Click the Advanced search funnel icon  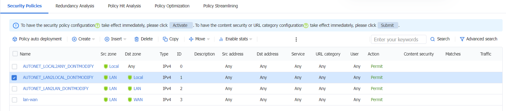tap(462, 39)
